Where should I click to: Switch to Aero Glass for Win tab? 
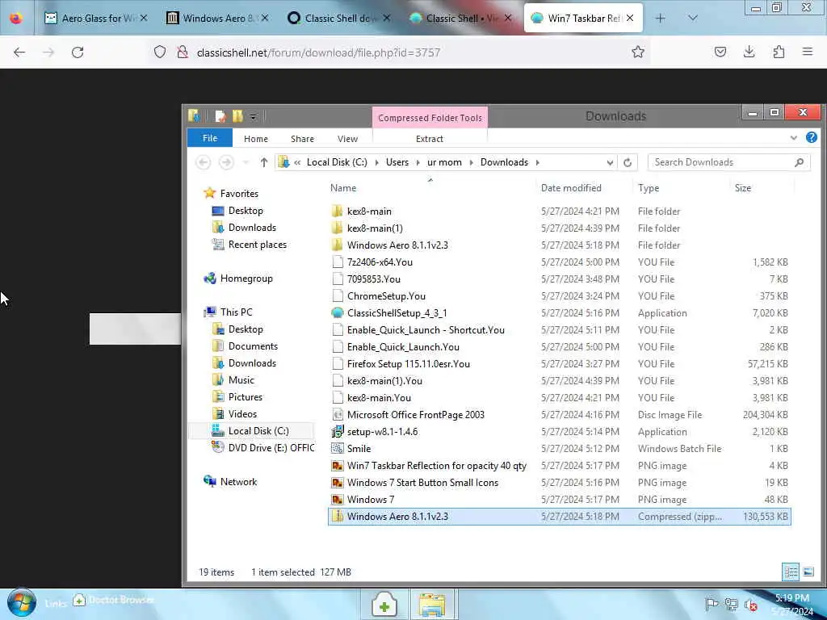click(96, 19)
